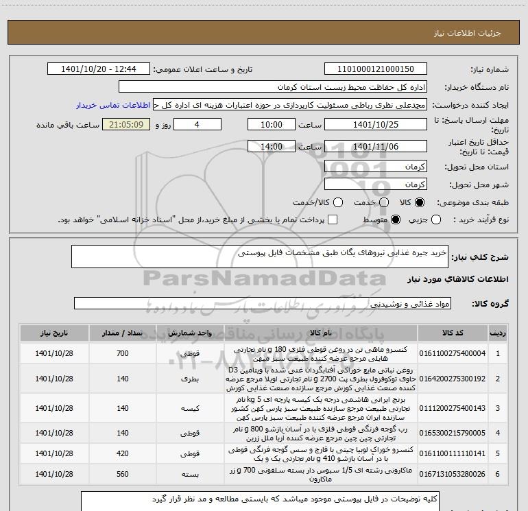This screenshot has width=528, height=511.
Task: Click the notes box about attached file
Action: [260, 501]
